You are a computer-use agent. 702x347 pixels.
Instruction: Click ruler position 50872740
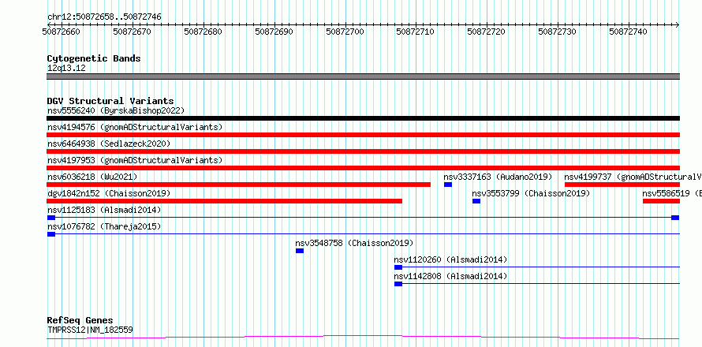point(628,32)
